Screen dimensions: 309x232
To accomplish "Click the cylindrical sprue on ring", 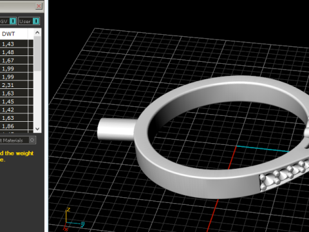I will tap(117, 130).
